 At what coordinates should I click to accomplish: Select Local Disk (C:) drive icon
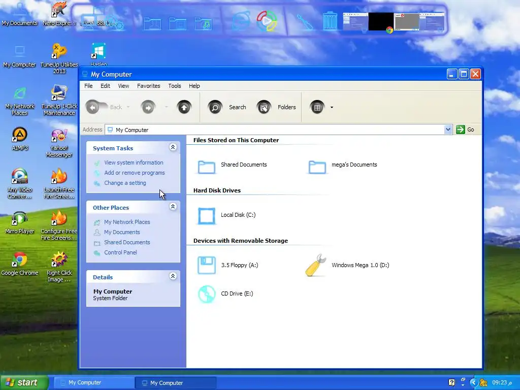click(x=206, y=215)
